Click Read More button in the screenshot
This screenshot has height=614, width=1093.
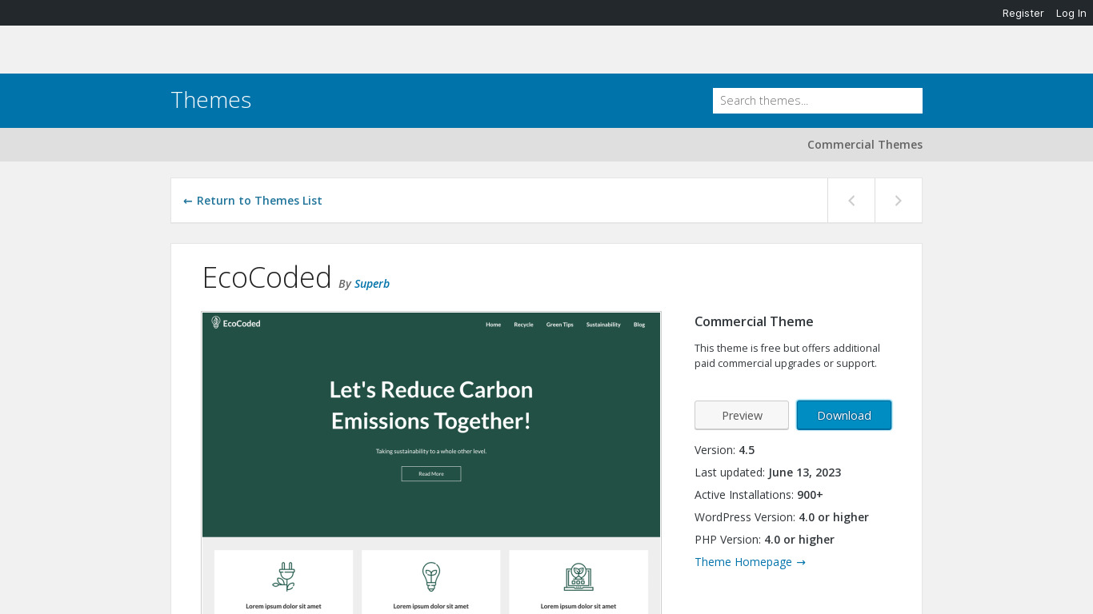[x=431, y=474]
